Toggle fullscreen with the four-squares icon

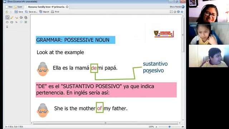171,12
